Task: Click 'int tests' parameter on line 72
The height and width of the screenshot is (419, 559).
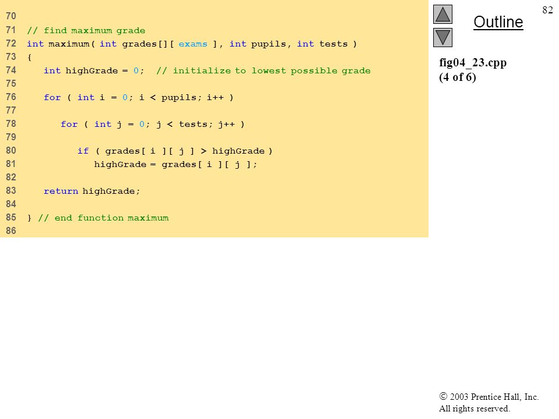Action: pos(322,44)
